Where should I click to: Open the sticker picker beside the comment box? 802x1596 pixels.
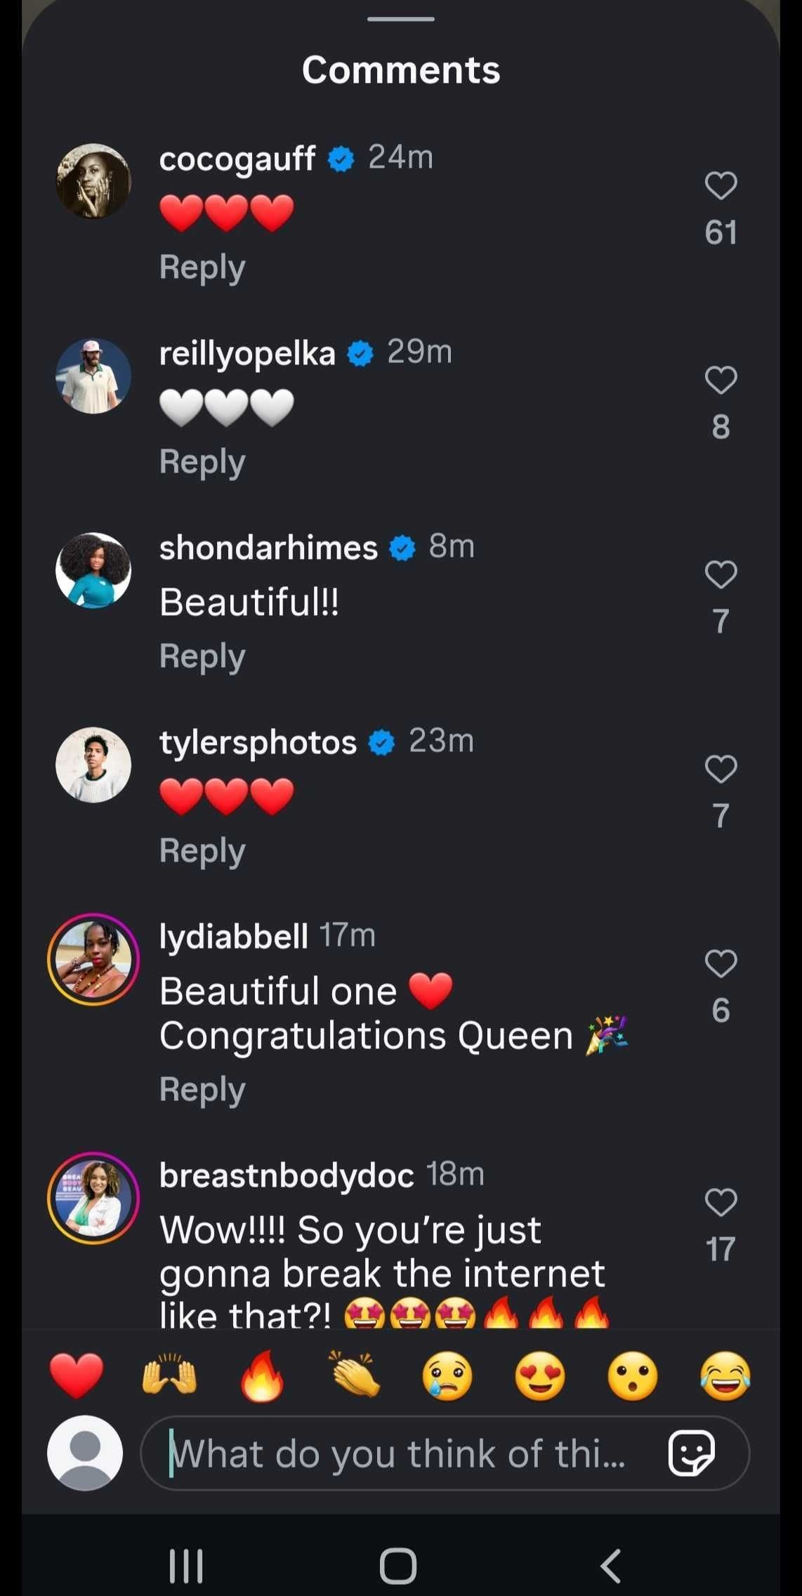[692, 1454]
